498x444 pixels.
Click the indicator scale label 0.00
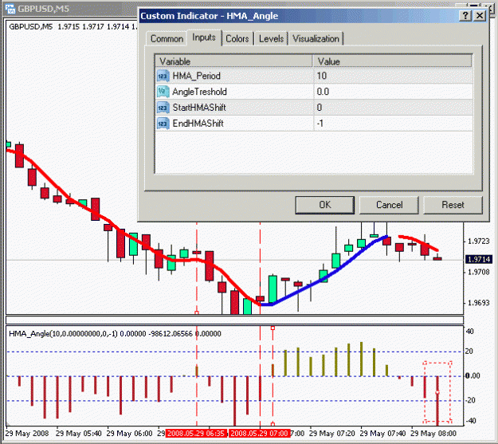[x=473, y=376]
